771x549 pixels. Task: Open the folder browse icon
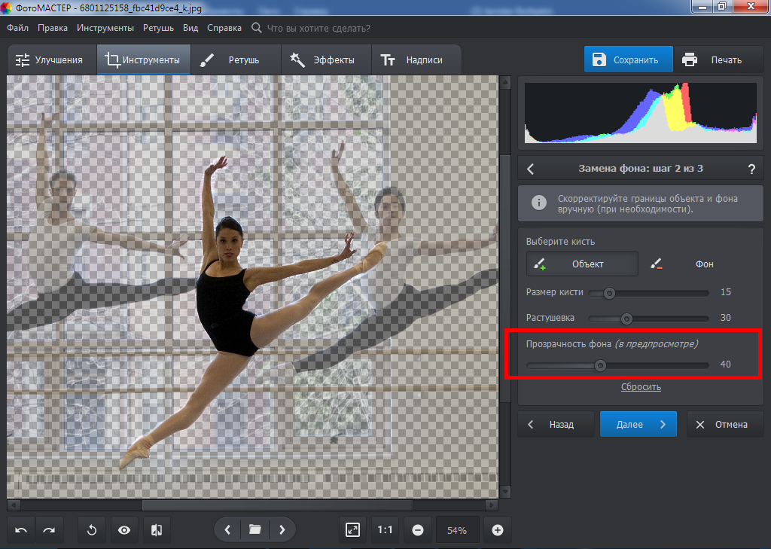click(254, 530)
